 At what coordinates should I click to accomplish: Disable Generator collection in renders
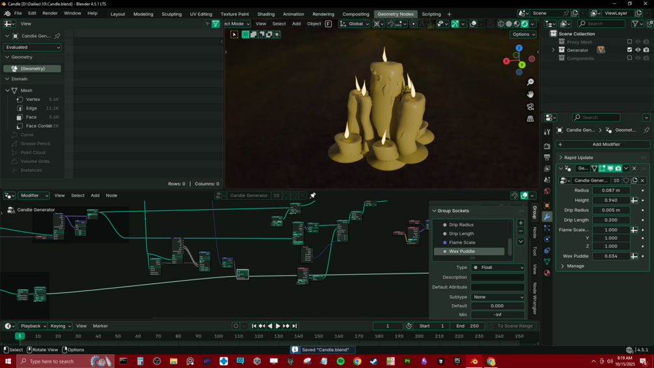click(x=646, y=50)
